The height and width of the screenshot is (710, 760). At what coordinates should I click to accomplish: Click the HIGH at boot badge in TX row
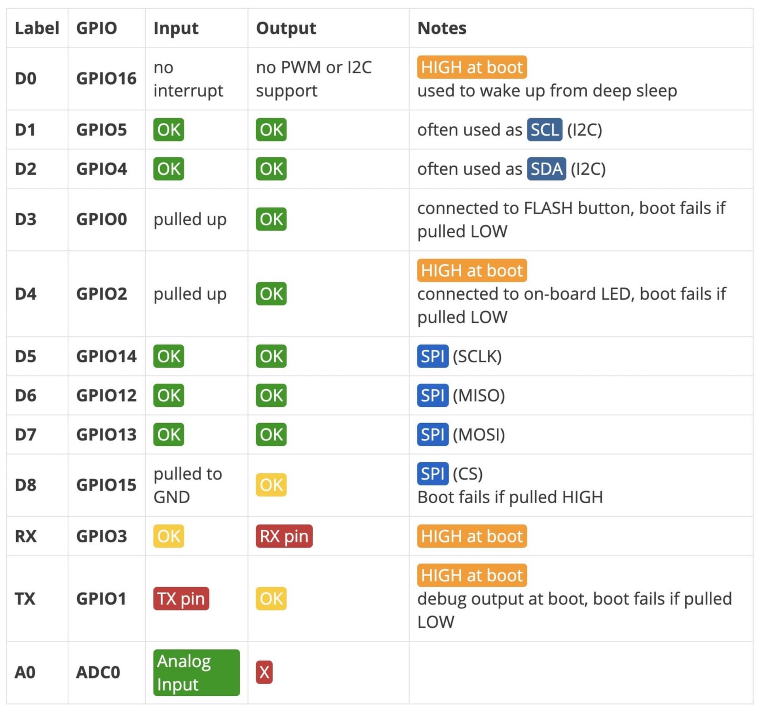[x=472, y=575]
